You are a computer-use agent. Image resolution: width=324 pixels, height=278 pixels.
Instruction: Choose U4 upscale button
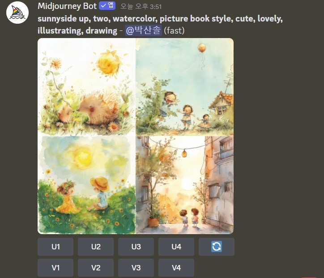(x=176, y=246)
